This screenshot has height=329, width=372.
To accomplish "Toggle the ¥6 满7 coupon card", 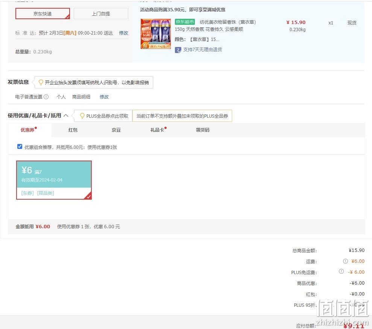I will [54, 180].
